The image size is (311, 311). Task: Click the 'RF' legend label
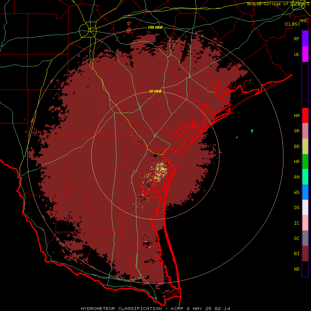296,39
